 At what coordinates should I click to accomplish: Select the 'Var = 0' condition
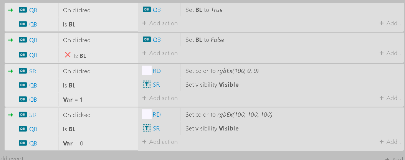(x=73, y=143)
